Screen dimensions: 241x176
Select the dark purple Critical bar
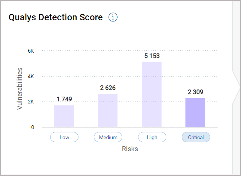195,112
